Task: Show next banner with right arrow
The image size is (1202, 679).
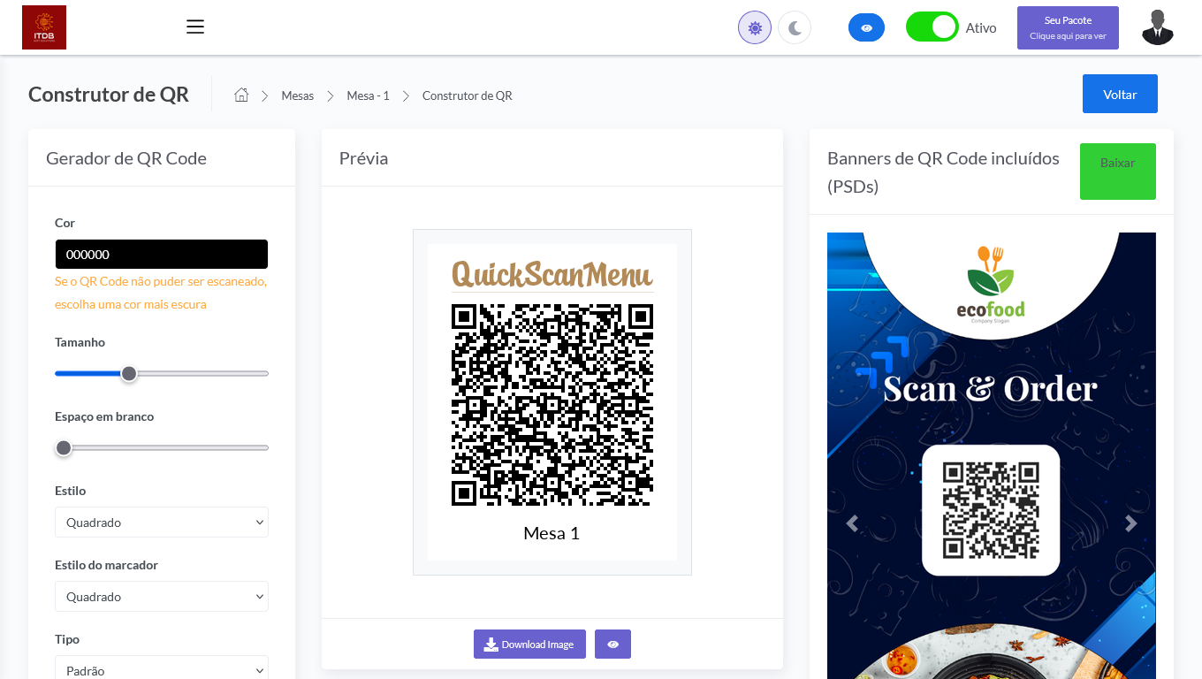Action: tap(1130, 523)
